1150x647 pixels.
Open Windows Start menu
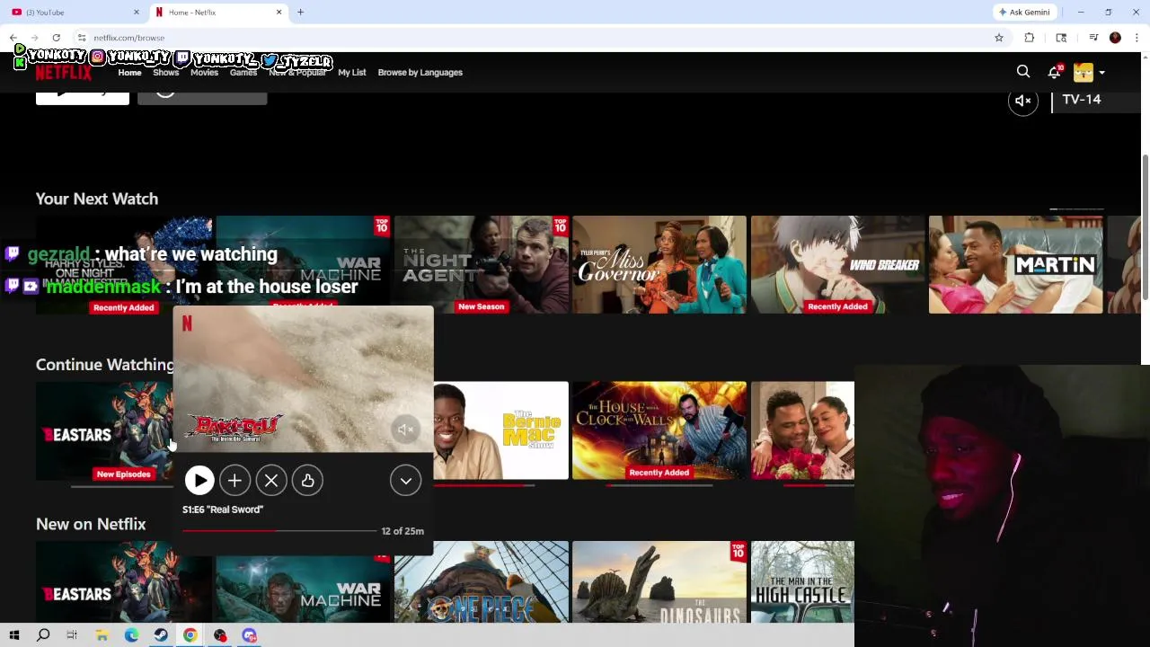[14, 635]
